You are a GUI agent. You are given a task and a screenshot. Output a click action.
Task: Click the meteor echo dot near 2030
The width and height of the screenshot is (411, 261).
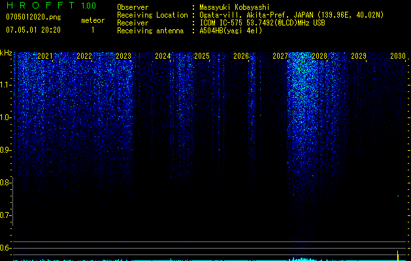tap(398, 196)
